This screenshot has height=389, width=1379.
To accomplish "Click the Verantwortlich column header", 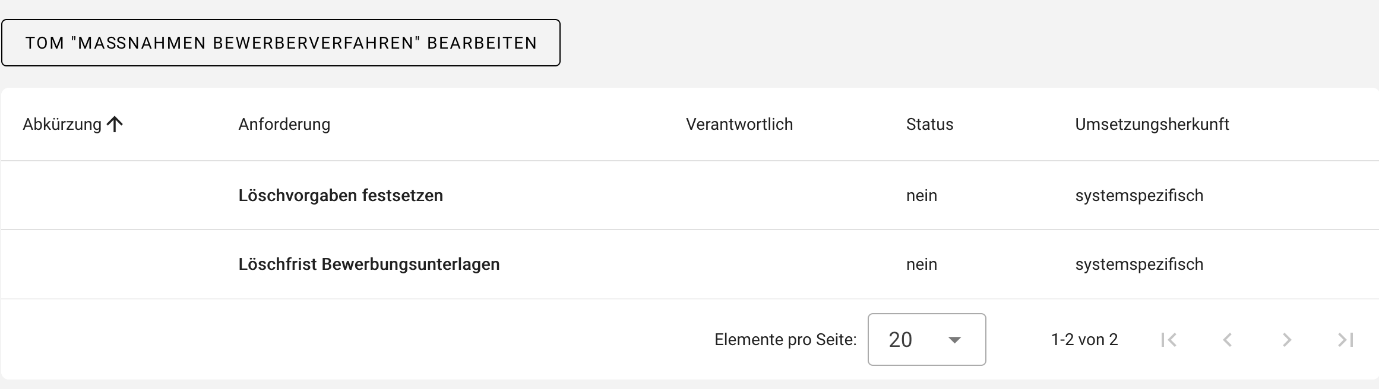I will click(739, 125).
